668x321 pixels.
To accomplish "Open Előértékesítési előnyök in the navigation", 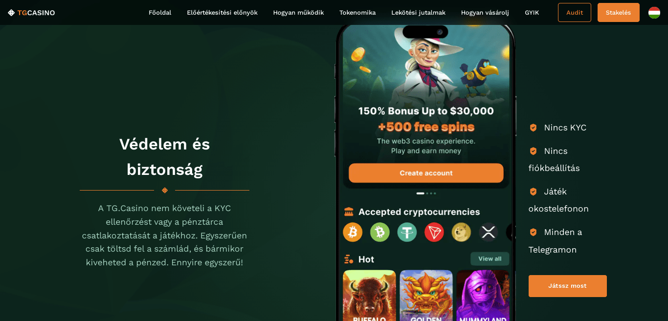I will [x=222, y=13].
